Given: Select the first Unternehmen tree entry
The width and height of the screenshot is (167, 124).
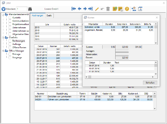Looking at the screenshot, I should [x=19, y=28].
